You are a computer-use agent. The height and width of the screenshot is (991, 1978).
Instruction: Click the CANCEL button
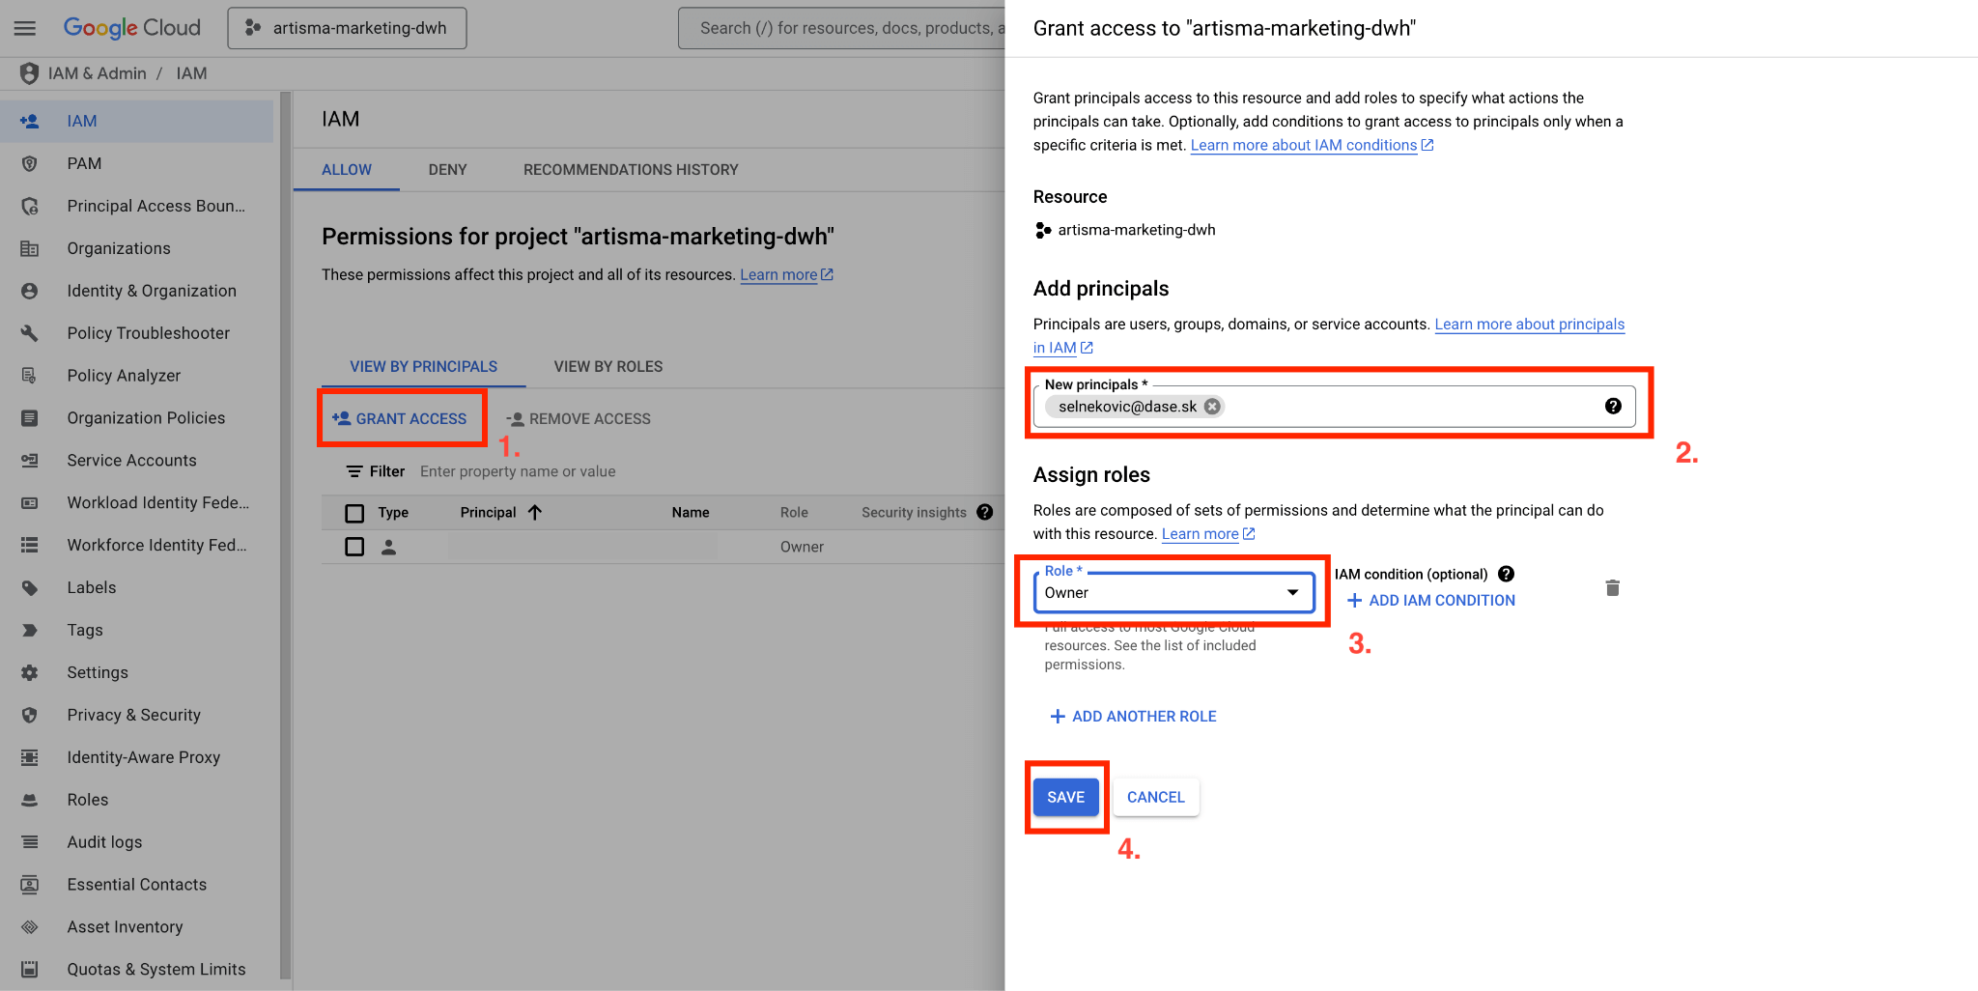coord(1156,798)
